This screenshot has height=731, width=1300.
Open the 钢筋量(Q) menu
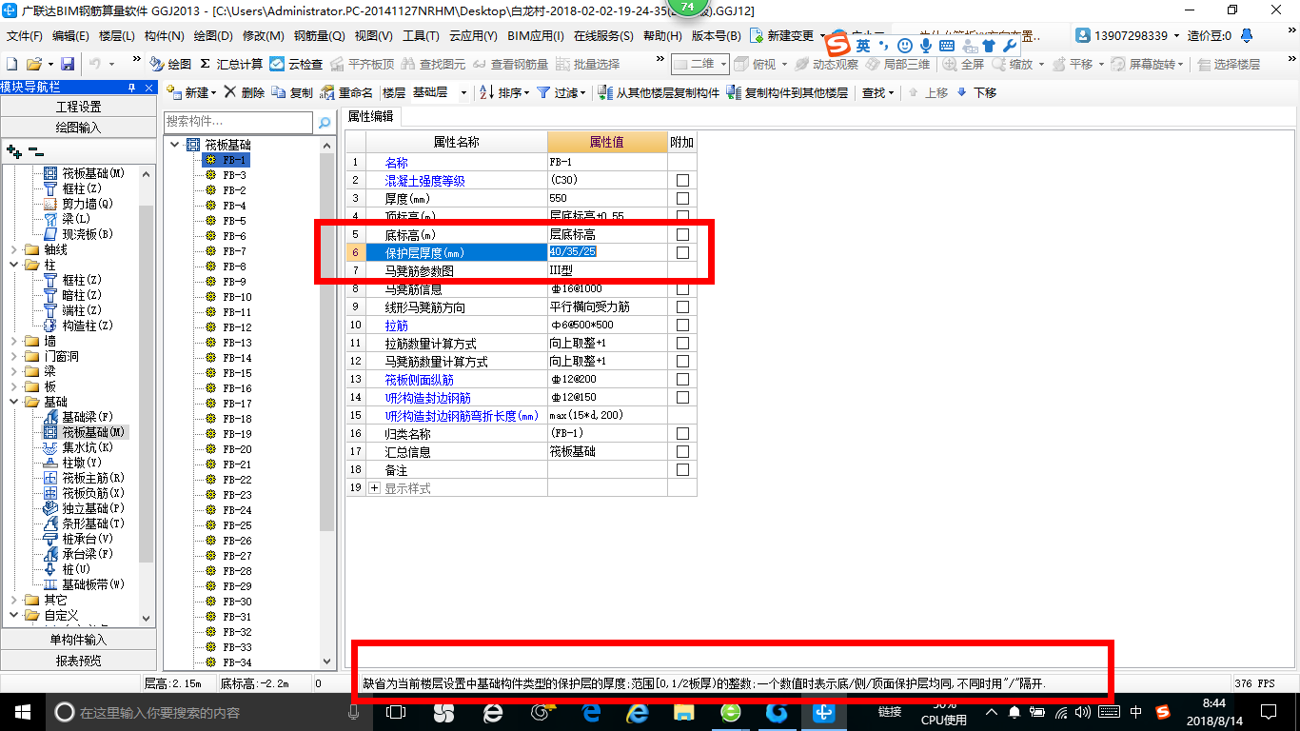[x=319, y=35]
